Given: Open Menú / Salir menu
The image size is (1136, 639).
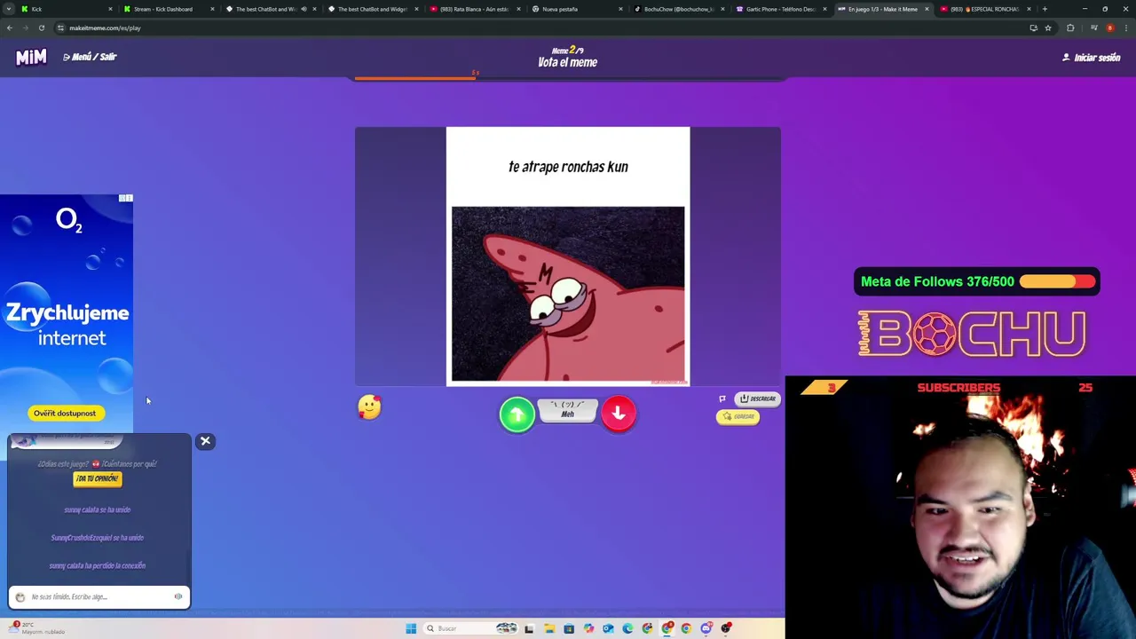Looking at the screenshot, I should (90, 57).
